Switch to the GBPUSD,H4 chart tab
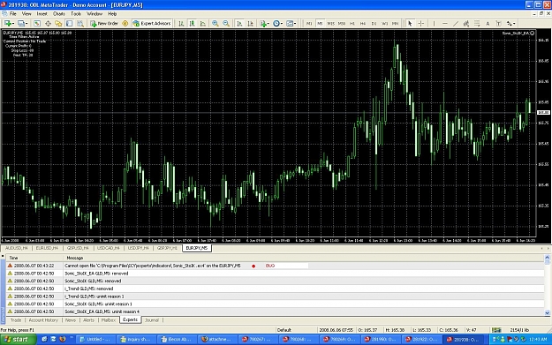The width and height of the screenshot is (552, 345). coord(78,248)
